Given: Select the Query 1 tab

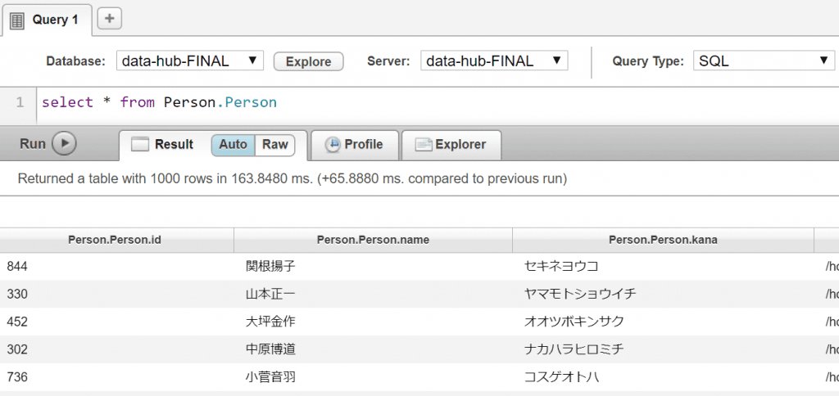Looking at the screenshot, I should point(55,20).
